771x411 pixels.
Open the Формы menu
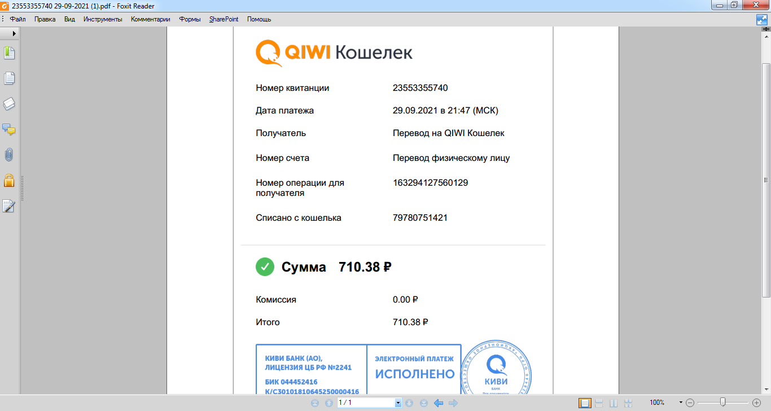click(x=190, y=19)
